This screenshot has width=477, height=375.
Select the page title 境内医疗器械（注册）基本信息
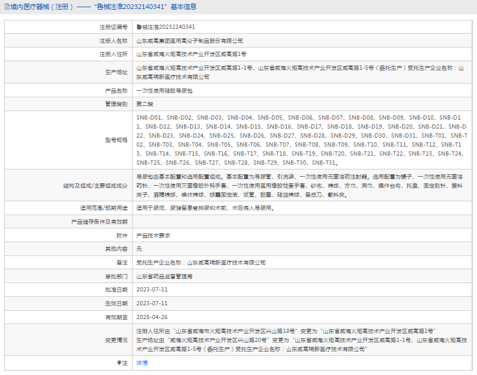click(x=103, y=7)
